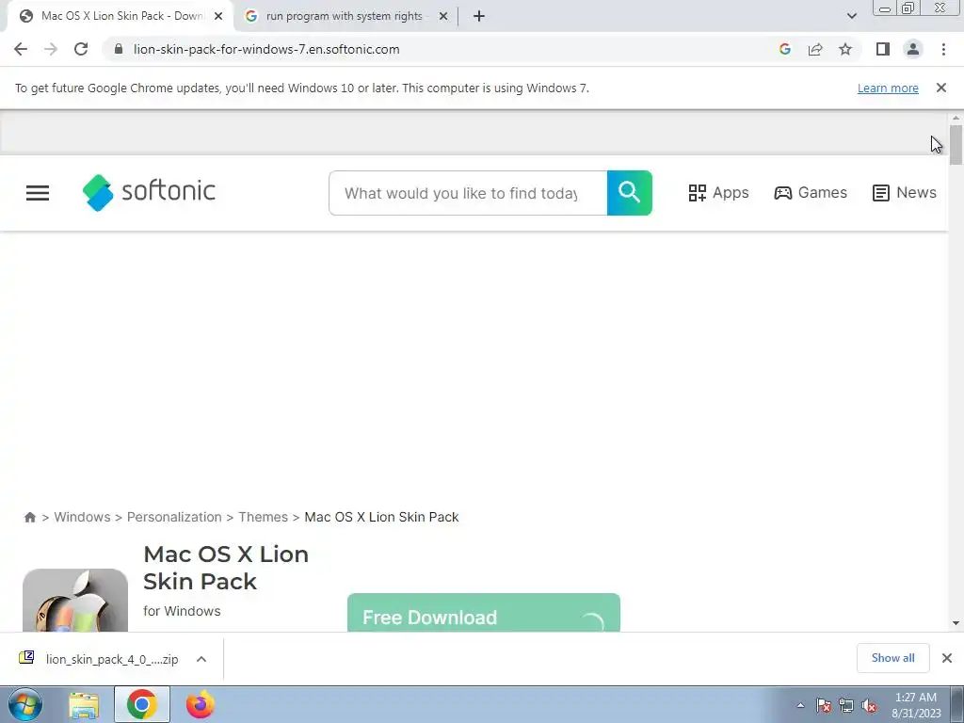This screenshot has height=723, width=964.
Task: Show hidden system tray icons
Action: pos(800,706)
